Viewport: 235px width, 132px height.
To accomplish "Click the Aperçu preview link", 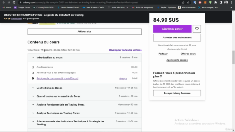I will tap(123, 78).
